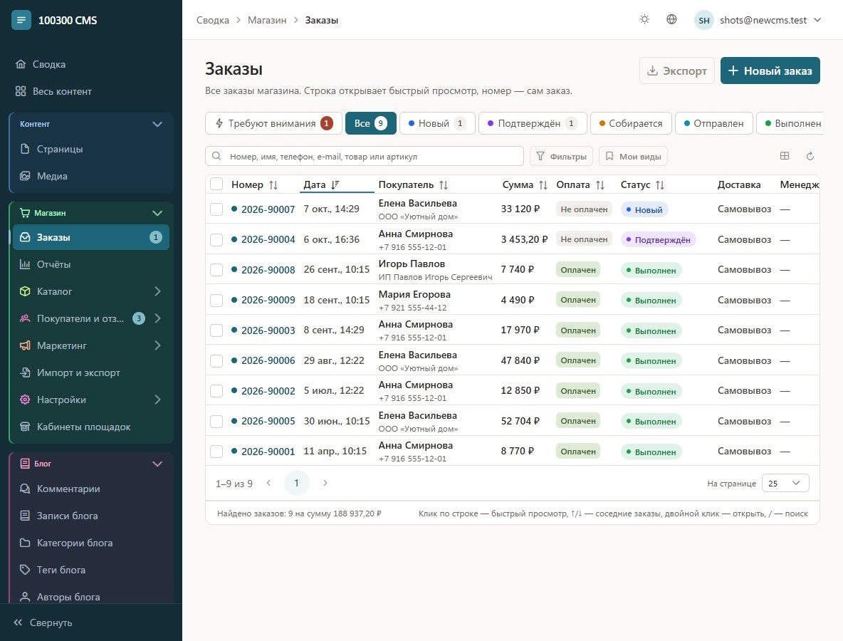Click the Экспорт button

(677, 71)
